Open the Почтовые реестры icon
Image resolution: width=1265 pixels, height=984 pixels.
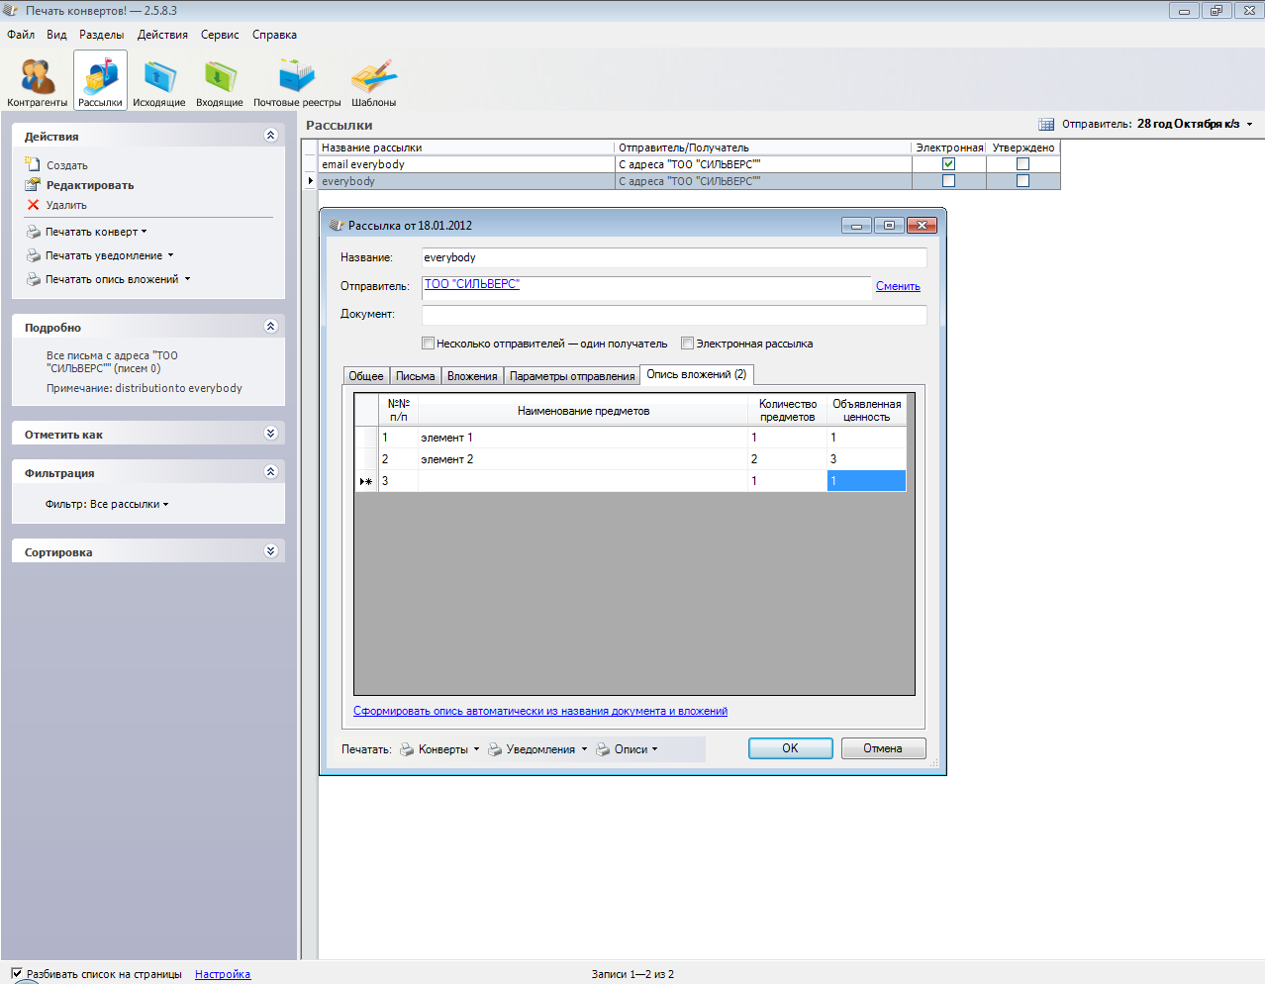point(296,77)
